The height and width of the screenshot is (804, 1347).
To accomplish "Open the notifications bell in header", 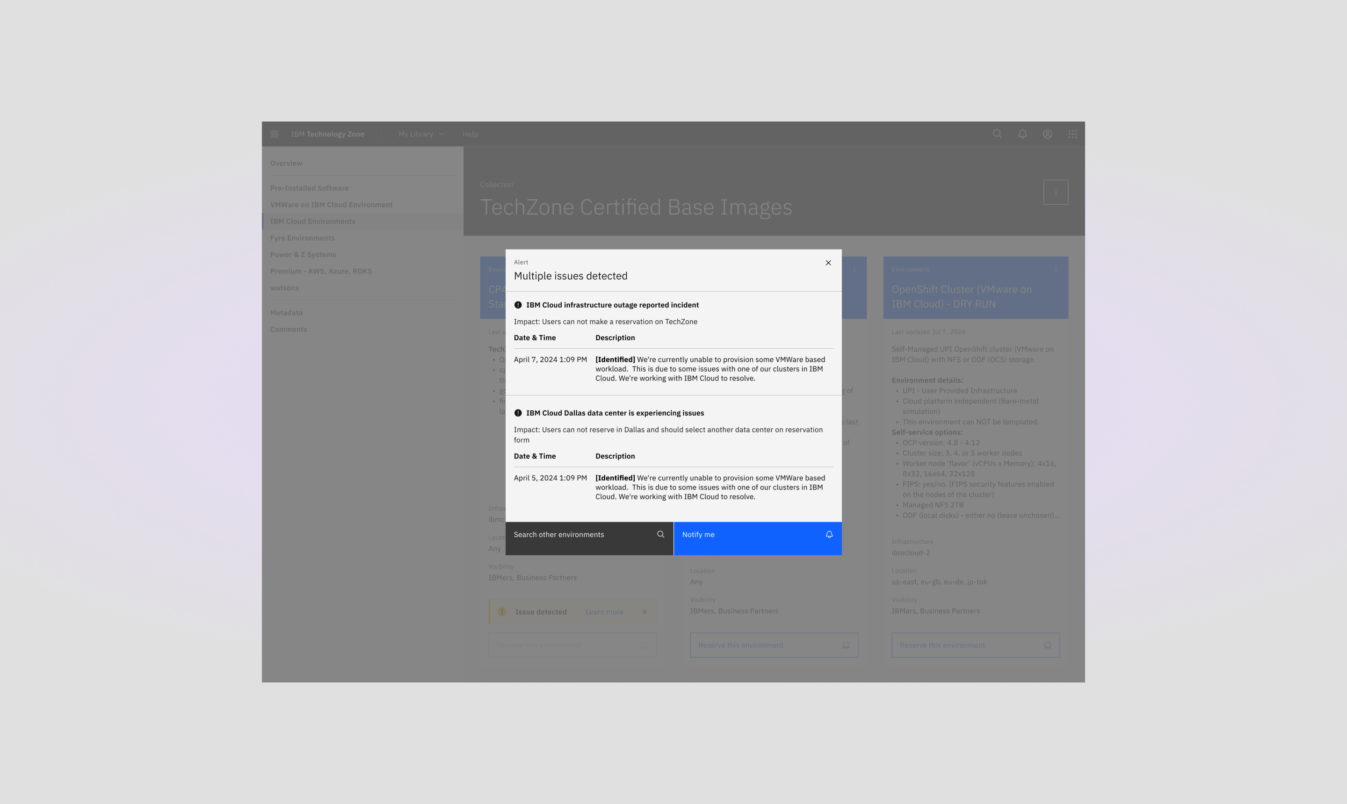I will (1022, 134).
